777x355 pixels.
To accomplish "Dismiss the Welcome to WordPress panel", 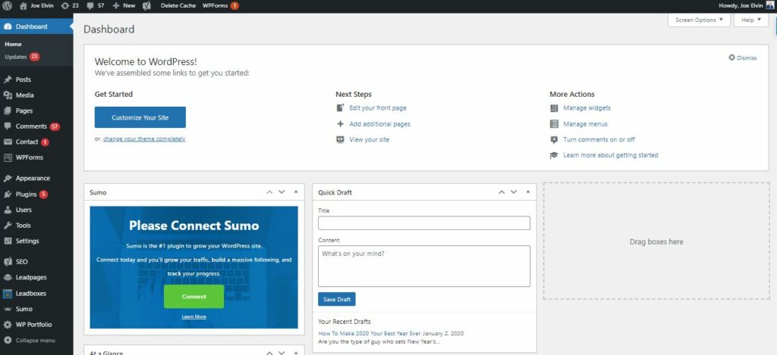I will 742,58.
